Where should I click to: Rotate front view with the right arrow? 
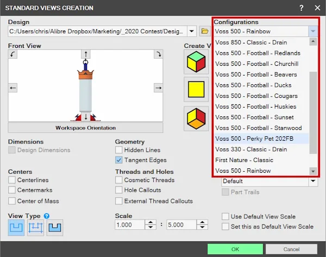coord(159,87)
